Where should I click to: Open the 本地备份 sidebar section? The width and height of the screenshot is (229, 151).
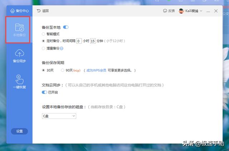coord(19,30)
